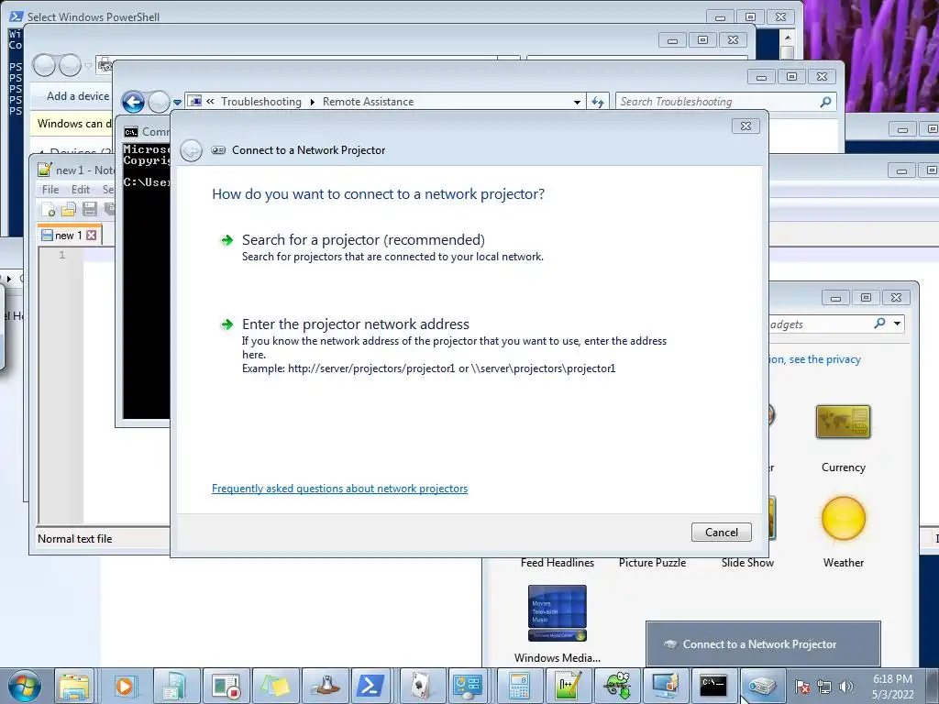Switch to Notepad++ from taskbar
Viewport: 939px width, 704px height.
tap(567, 686)
